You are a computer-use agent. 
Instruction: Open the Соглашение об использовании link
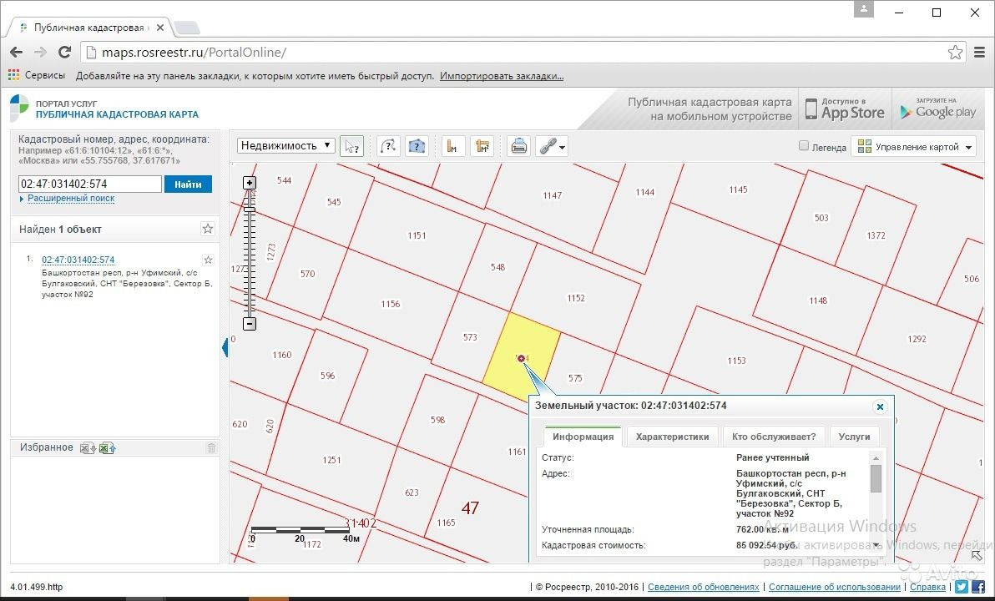[x=834, y=587]
